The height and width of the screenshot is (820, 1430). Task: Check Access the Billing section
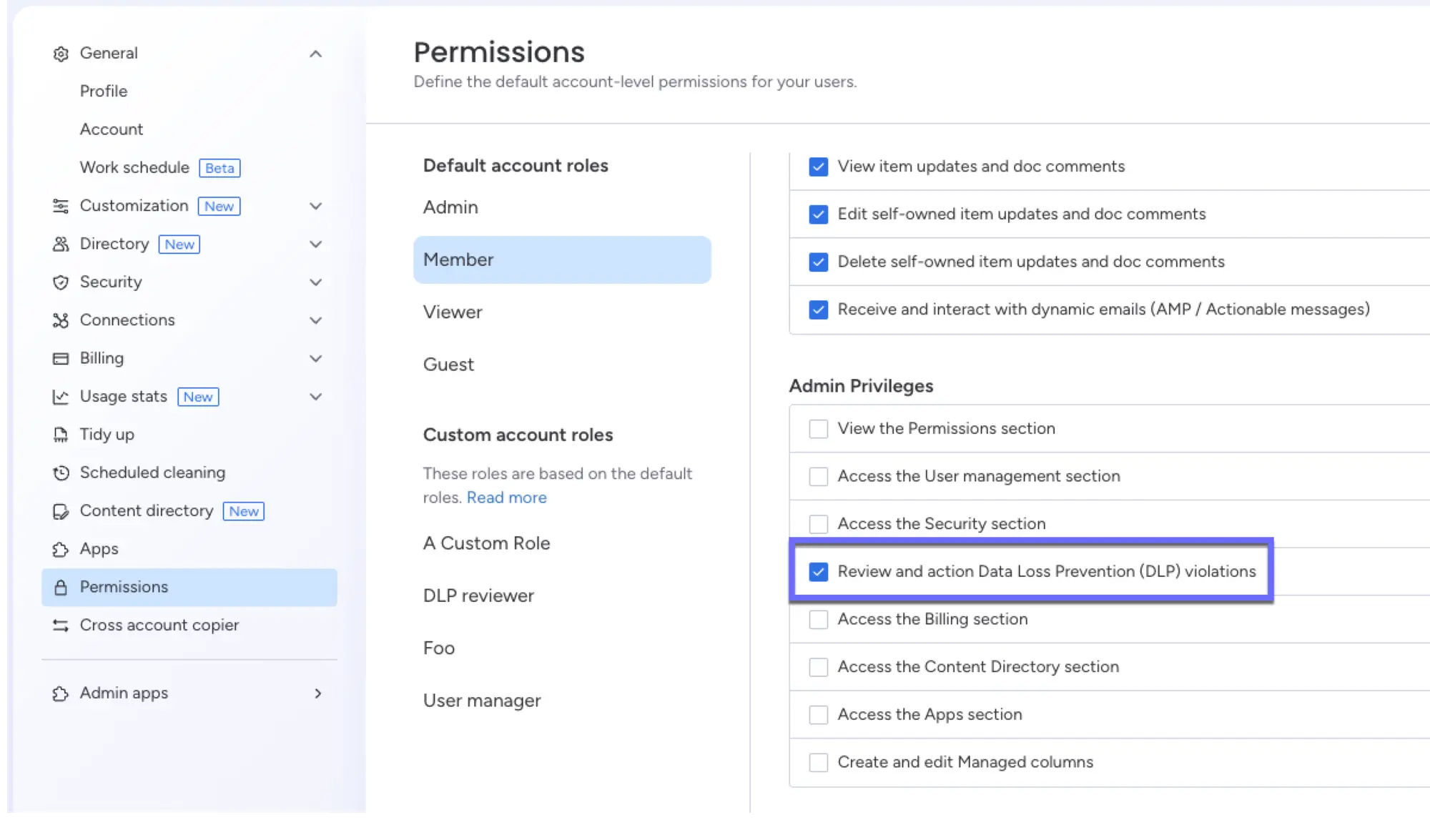point(818,620)
